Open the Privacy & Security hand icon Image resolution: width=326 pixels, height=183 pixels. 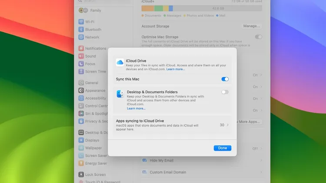tap(81, 121)
